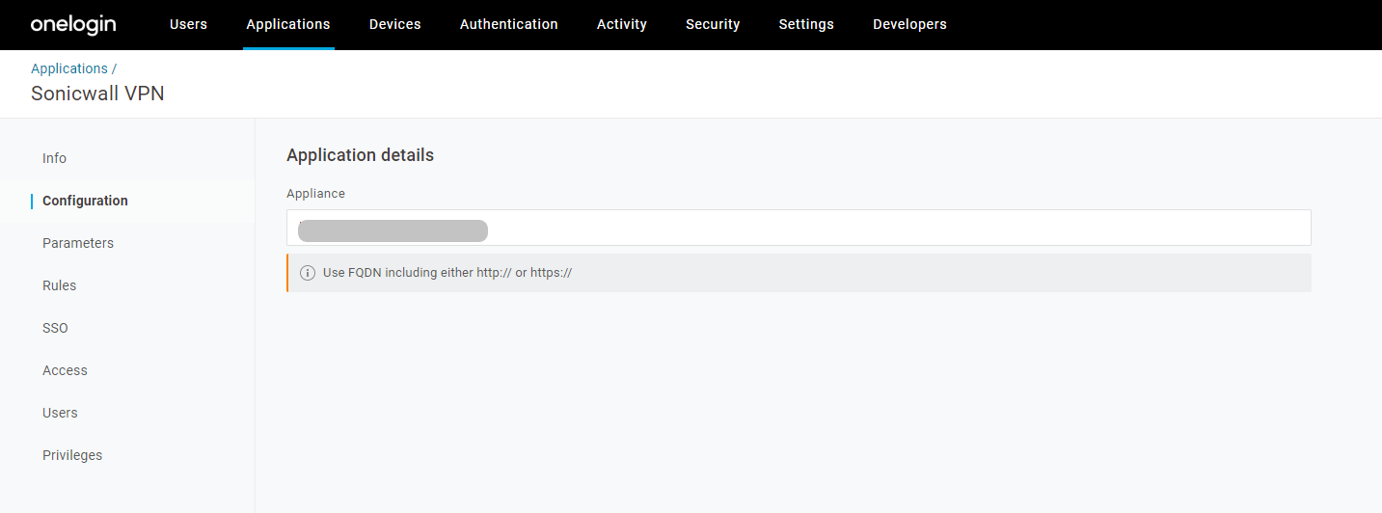
Task: Open the SSO sidebar tab
Action: [x=55, y=328]
